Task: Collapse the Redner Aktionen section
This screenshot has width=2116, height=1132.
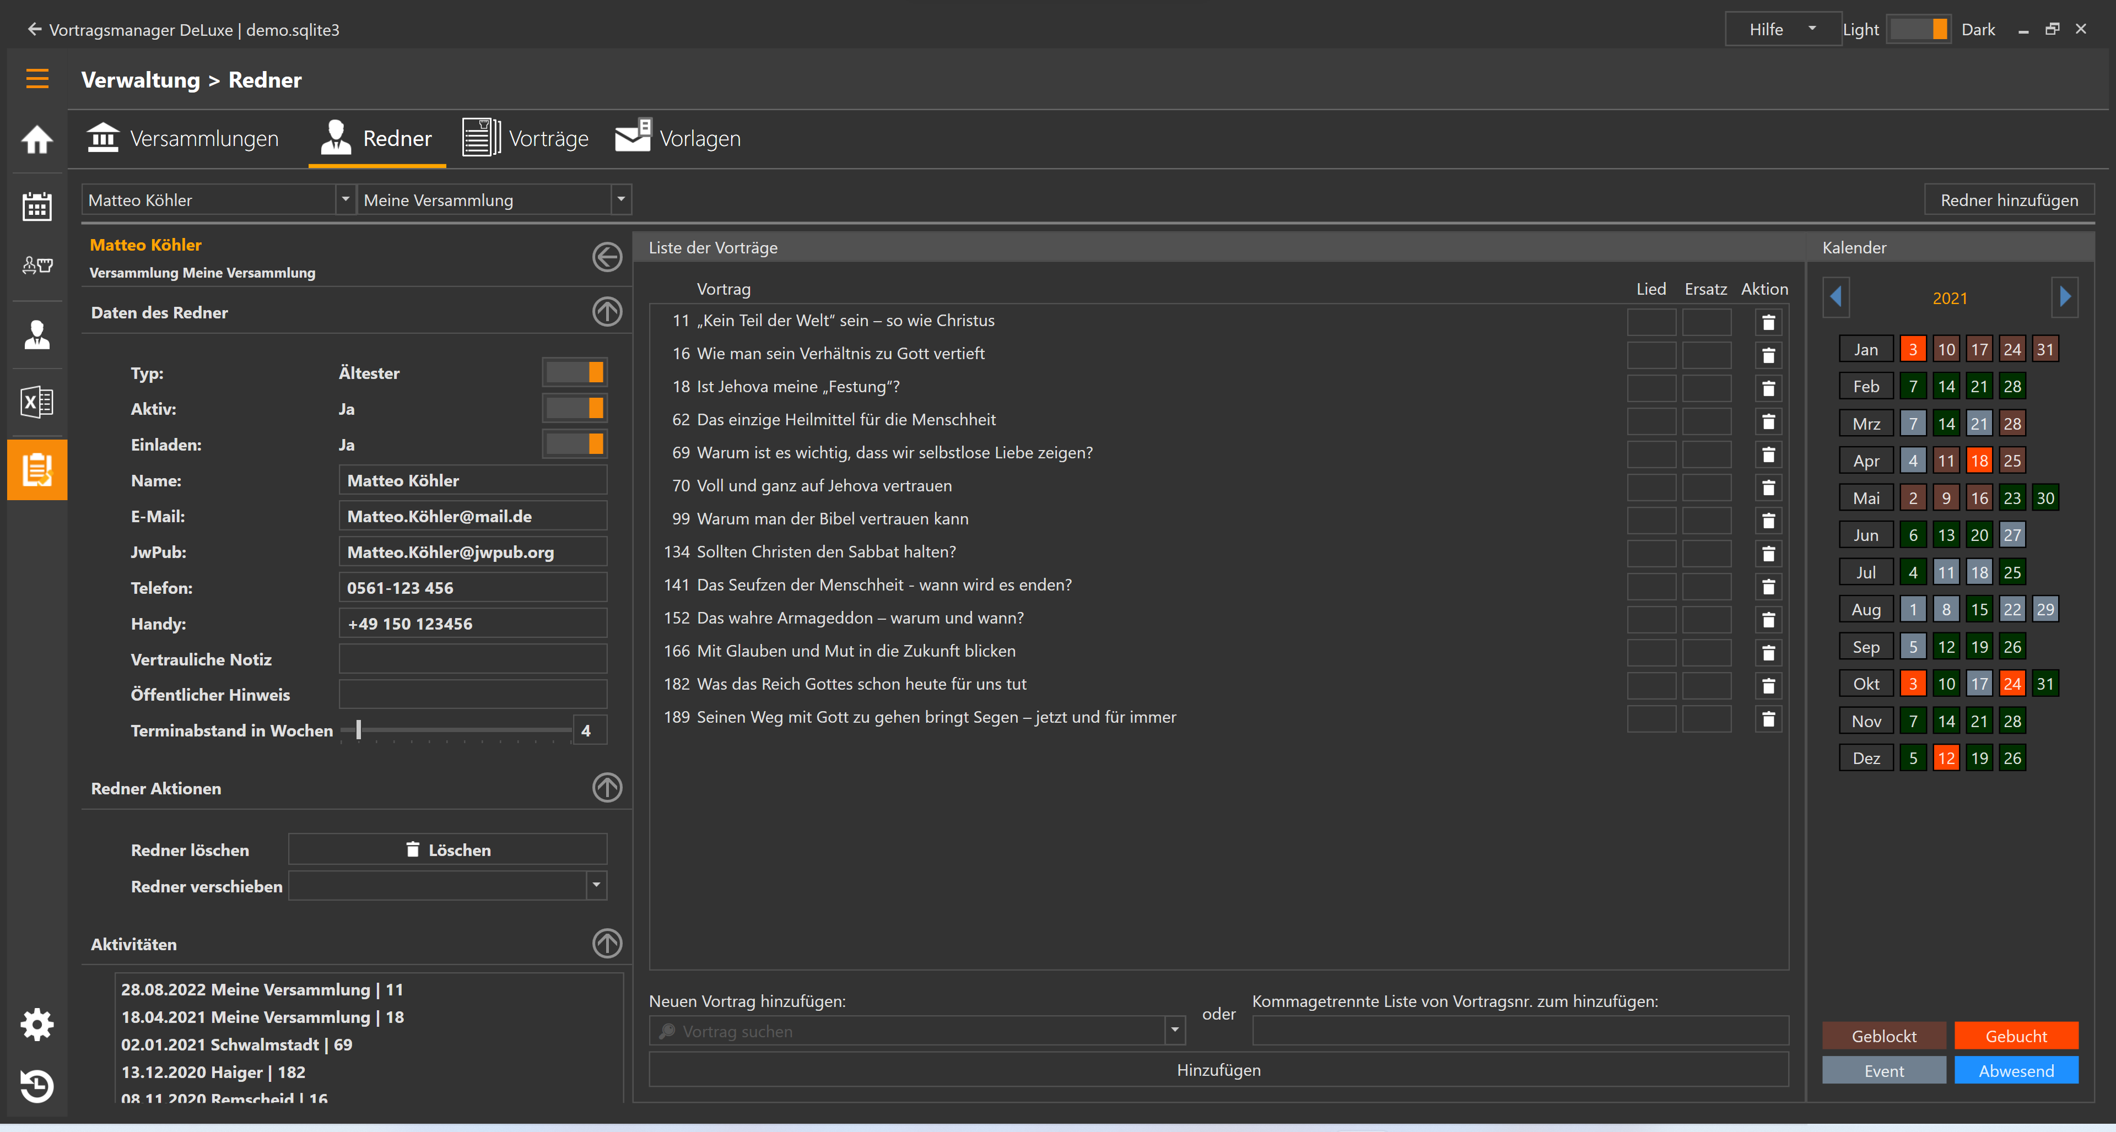Action: (607, 788)
